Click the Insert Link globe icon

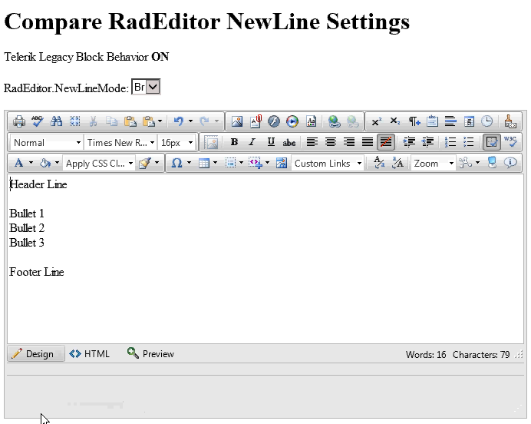[335, 121]
